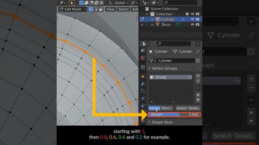Image resolution: width=259 pixels, height=145 pixels.
Task: Switch to the Collection properties tab
Action: tap(143, 67)
